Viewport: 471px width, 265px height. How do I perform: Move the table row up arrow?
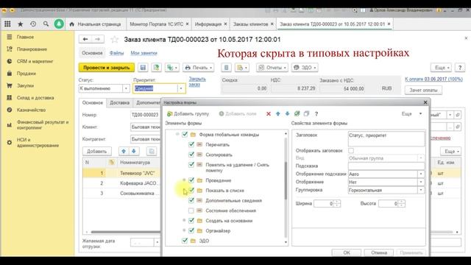[x=124, y=151]
